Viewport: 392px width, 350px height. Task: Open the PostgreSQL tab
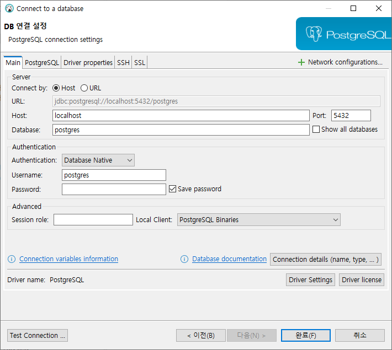[42, 62]
